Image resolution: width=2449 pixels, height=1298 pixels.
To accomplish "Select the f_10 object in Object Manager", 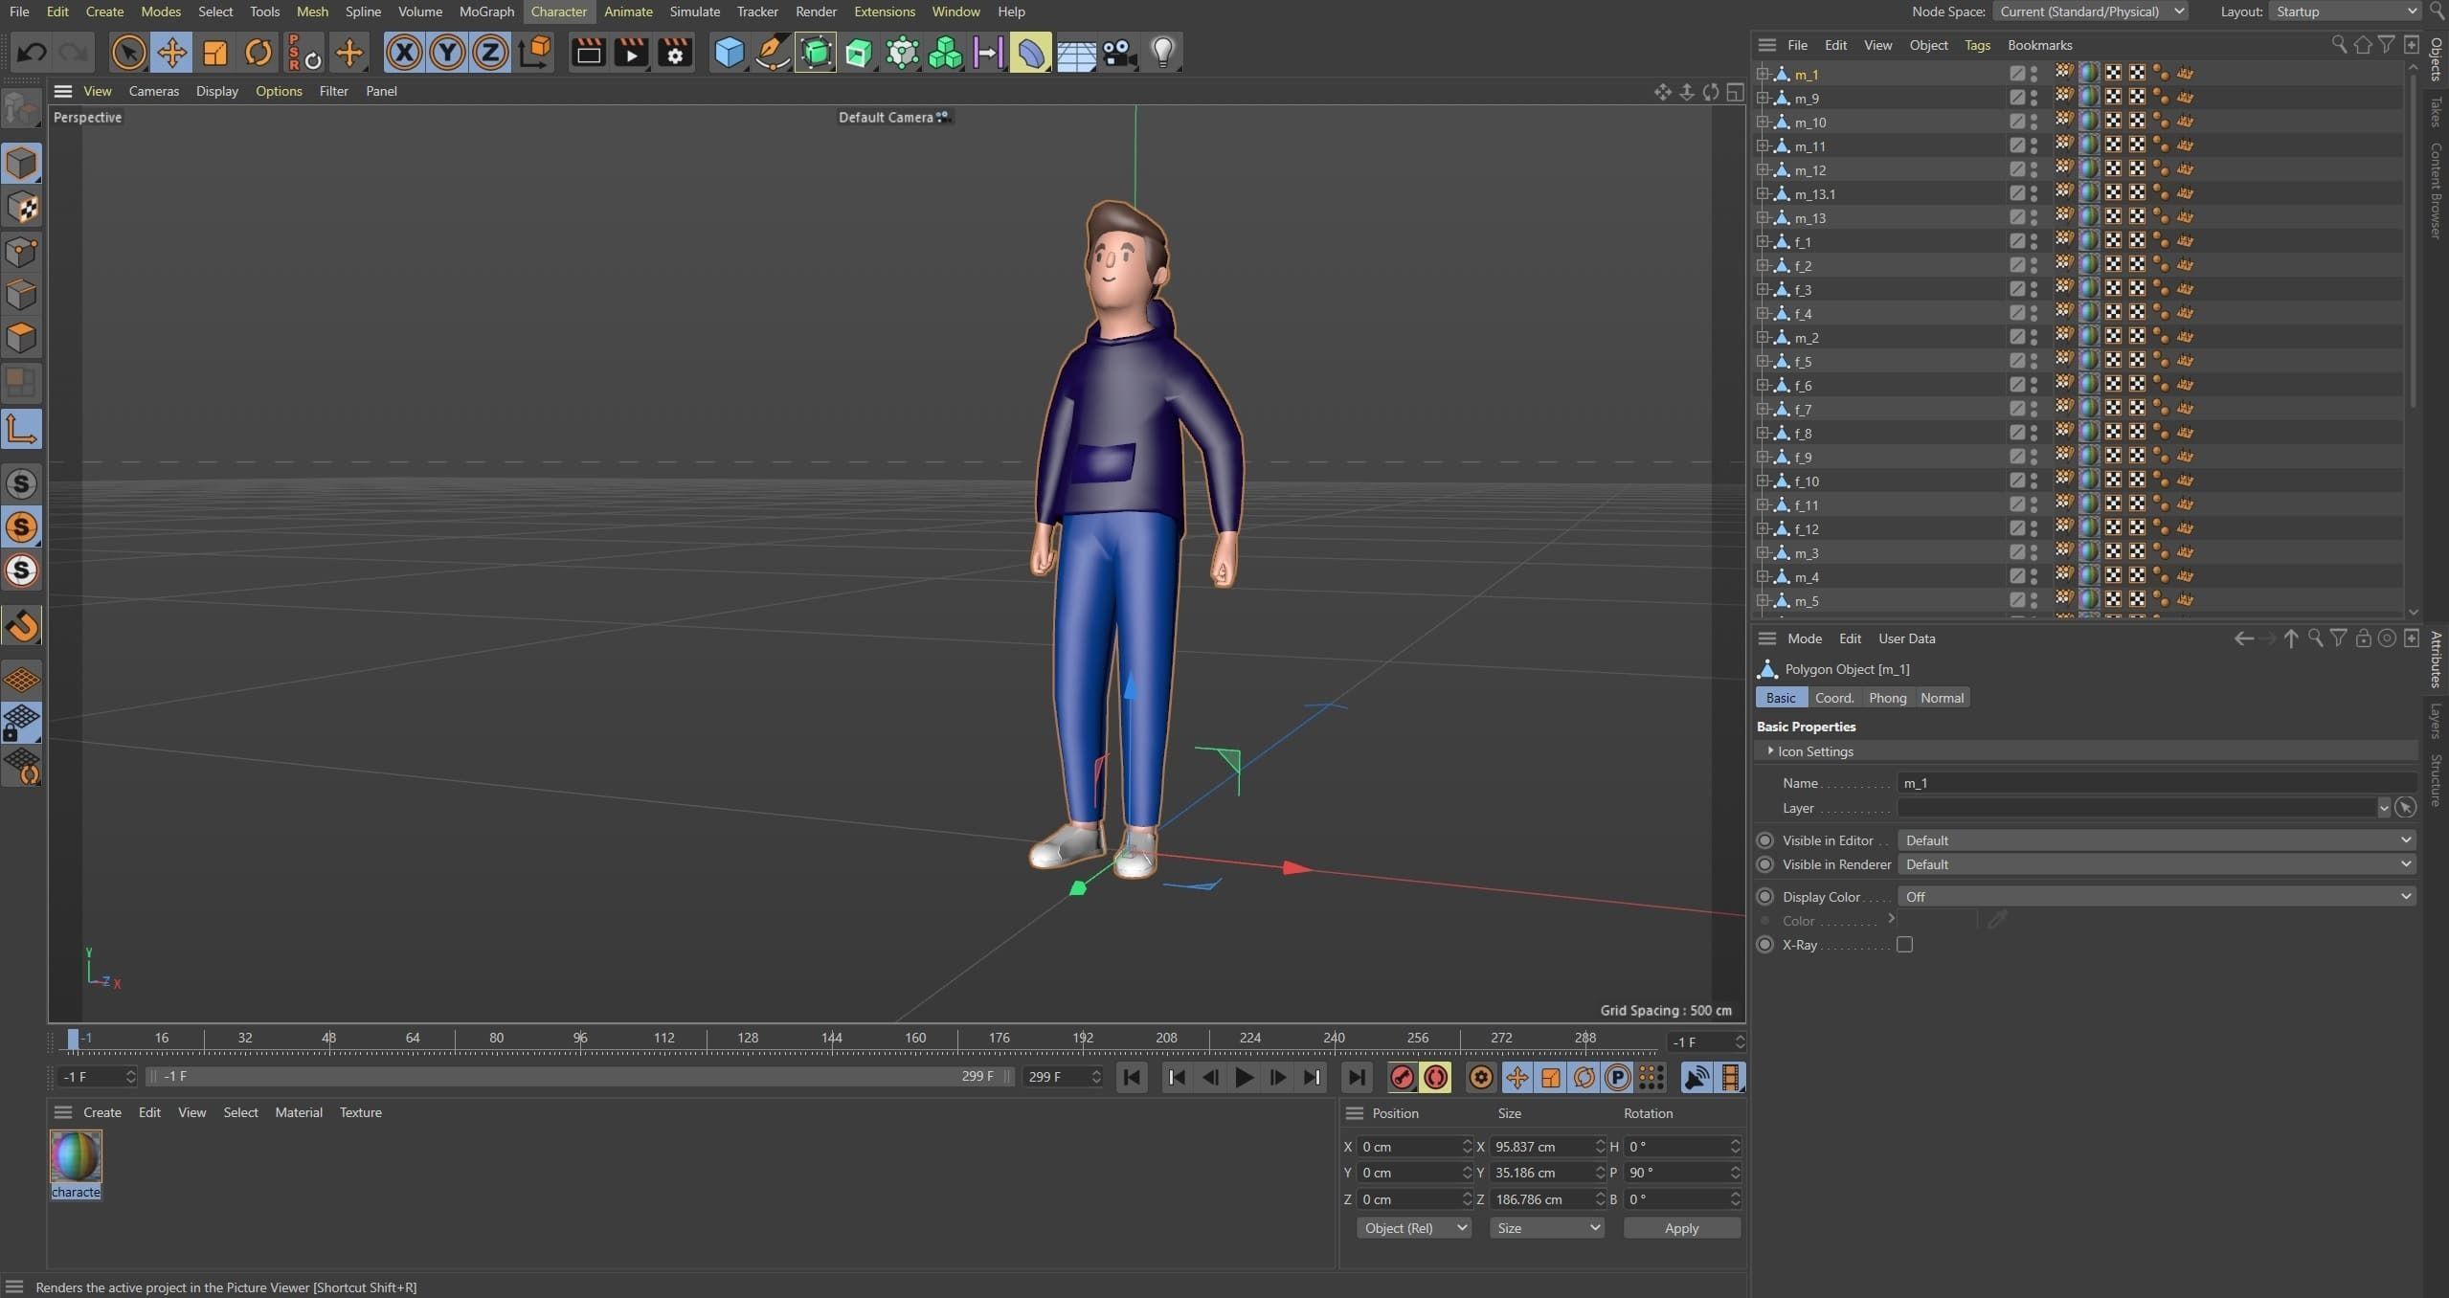I will tap(1807, 481).
